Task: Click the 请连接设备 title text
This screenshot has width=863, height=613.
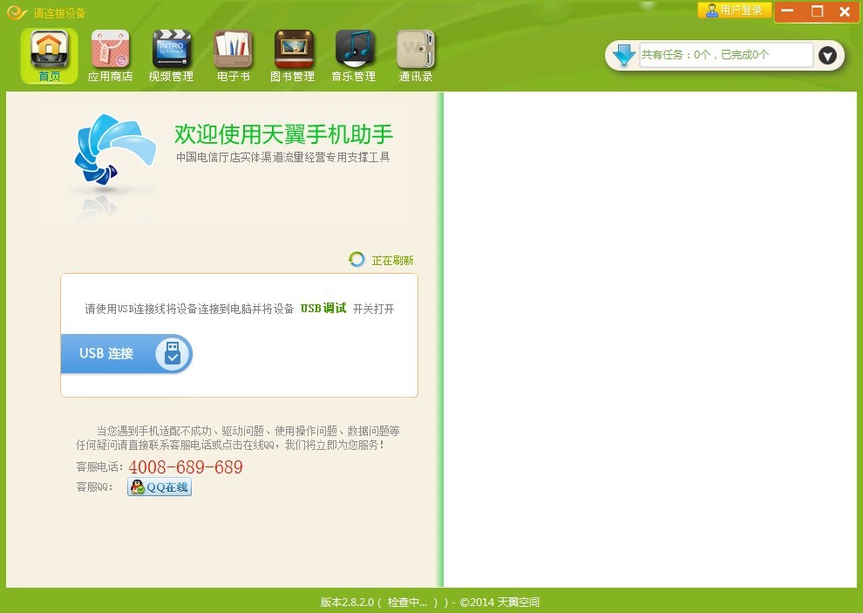Action: [59, 13]
